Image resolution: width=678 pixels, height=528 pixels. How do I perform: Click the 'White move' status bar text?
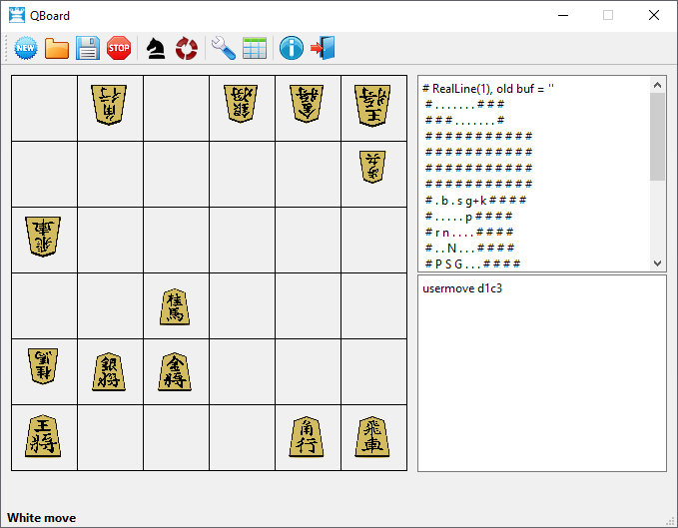[x=42, y=518]
